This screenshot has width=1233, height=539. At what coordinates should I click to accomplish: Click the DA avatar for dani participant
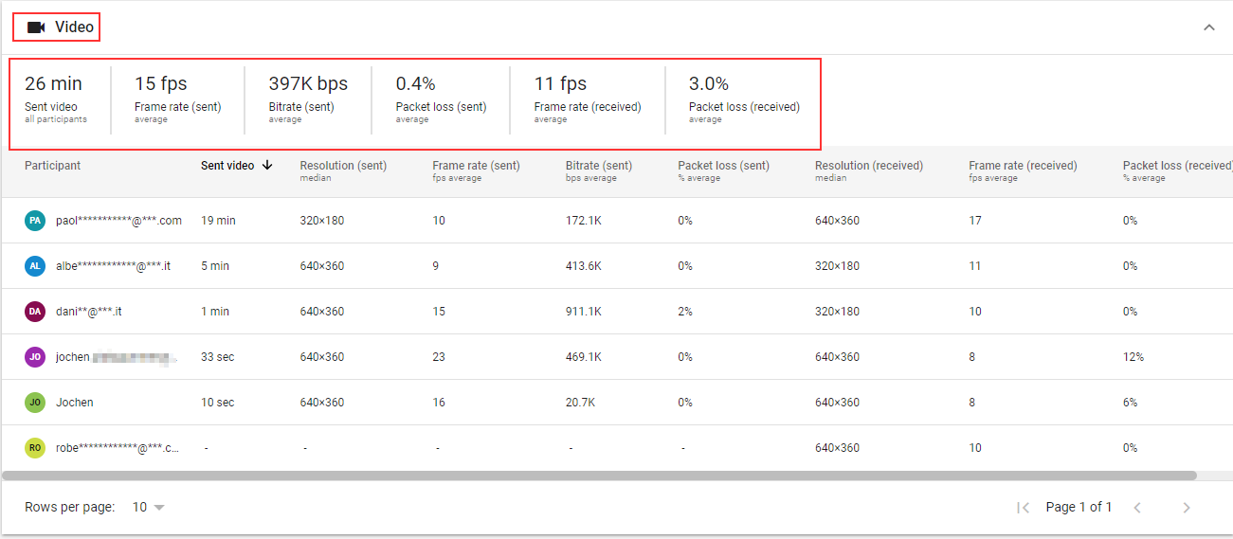point(35,312)
